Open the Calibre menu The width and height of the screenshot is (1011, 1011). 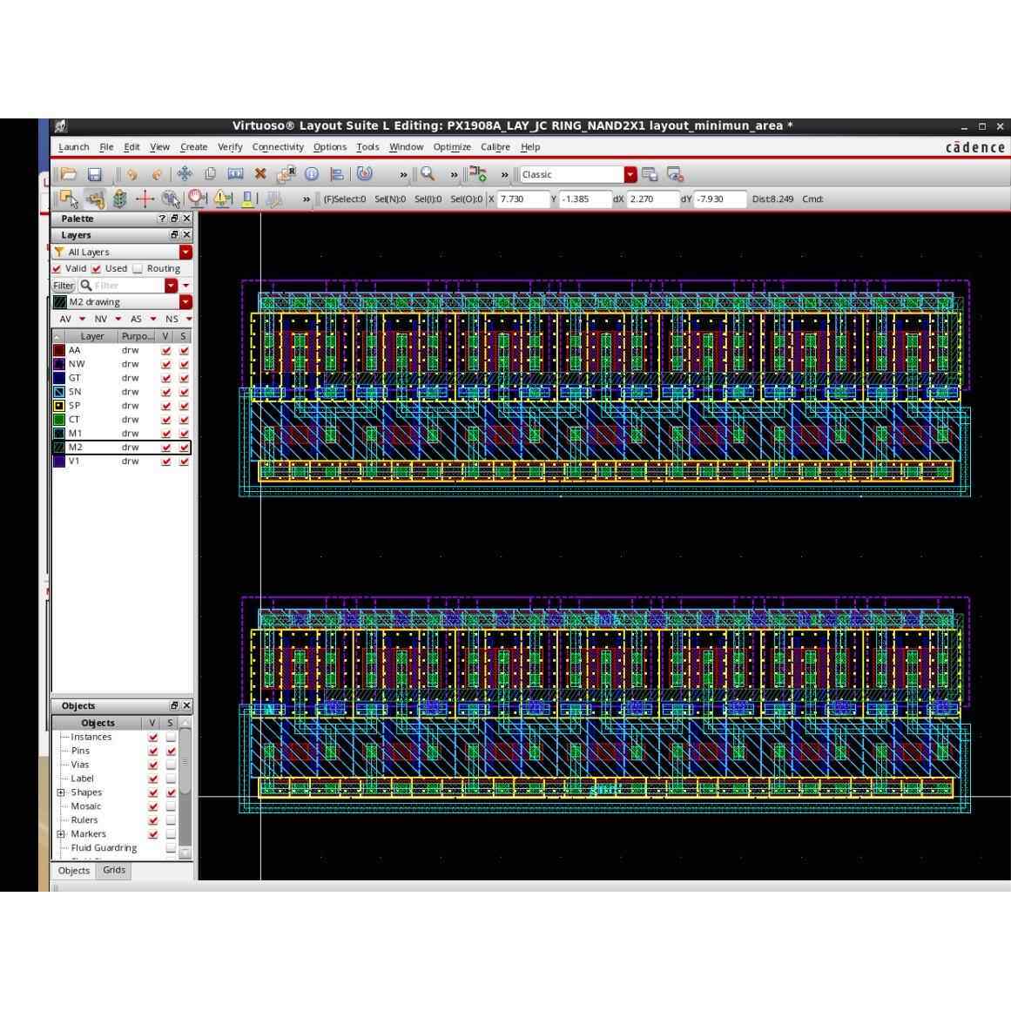pos(495,147)
